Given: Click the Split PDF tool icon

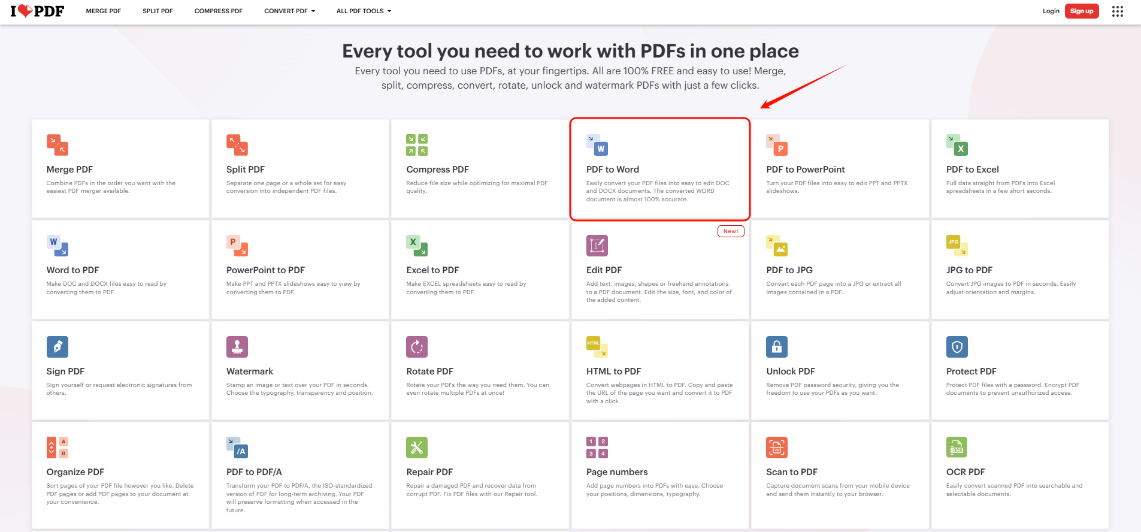Looking at the screenshot, I should tap(237, 145).
